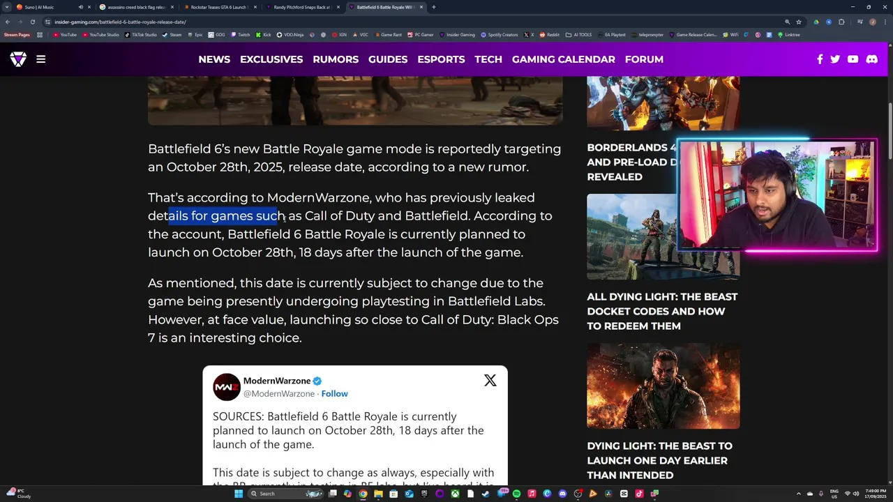
Task: Click ModernWarzone profile avatar in tweet
Action: pyautogui.click(x=227, y=387)
